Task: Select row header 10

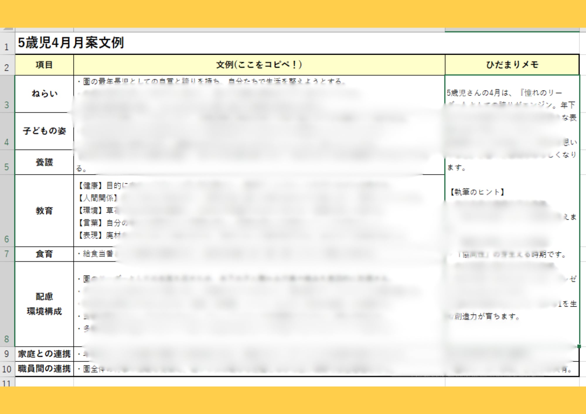Action: (7, 369)
